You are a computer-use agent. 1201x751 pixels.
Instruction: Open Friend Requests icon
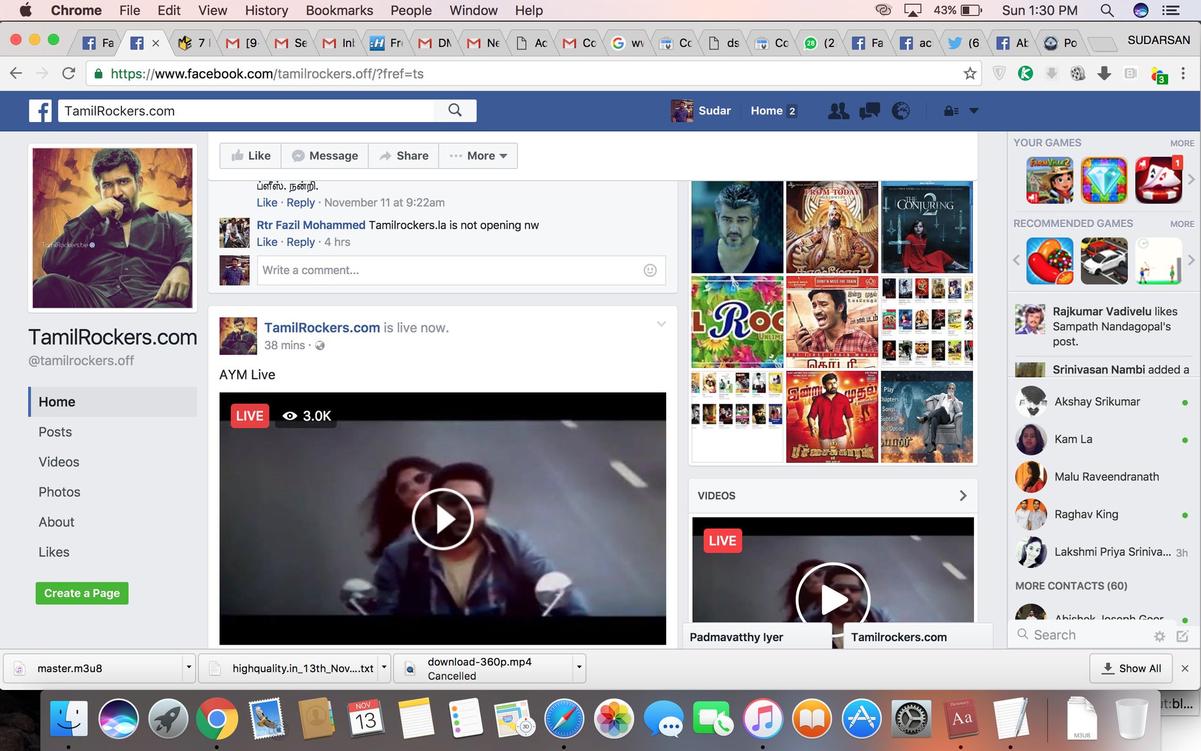pyautogui.click(x=838, y=111)
